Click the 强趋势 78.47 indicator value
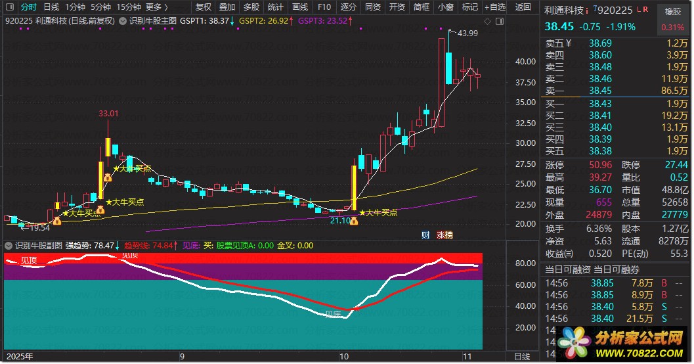This screenshot has width=694, height=364. pos(90,246)
